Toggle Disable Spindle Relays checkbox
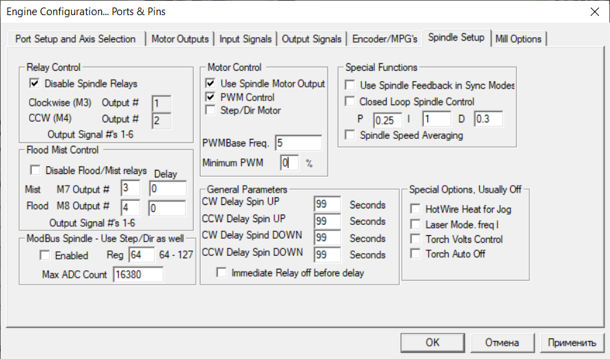Screen dimensions: 610x359 pos(34,84)
